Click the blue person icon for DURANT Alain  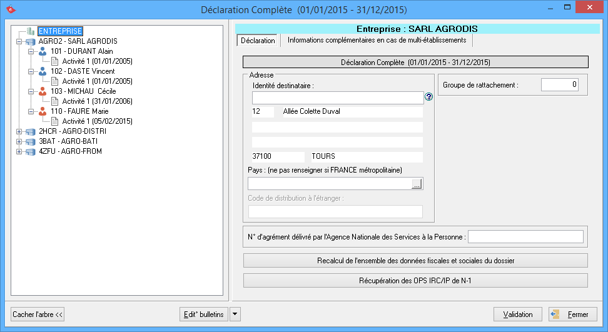(43, 51)
